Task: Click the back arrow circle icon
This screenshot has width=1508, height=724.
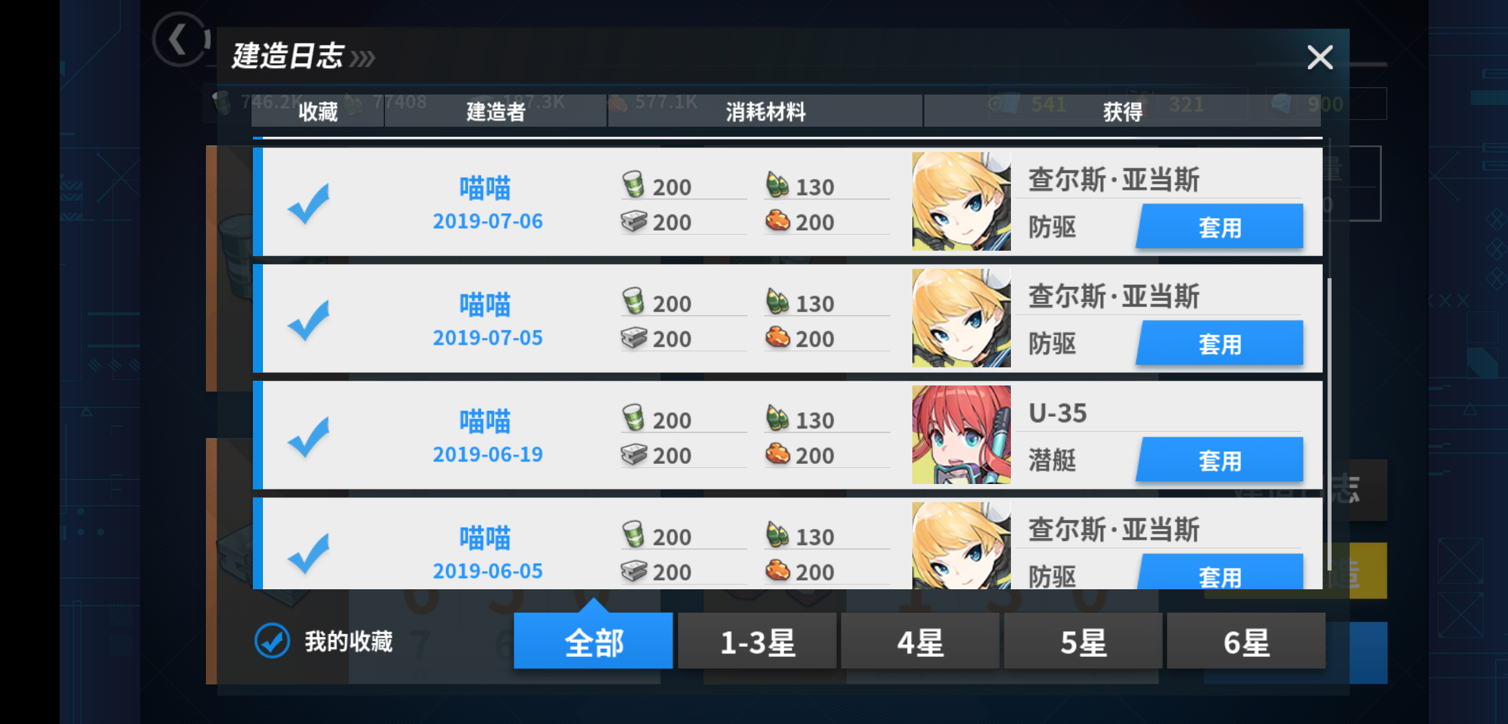Action: (180, 39)
